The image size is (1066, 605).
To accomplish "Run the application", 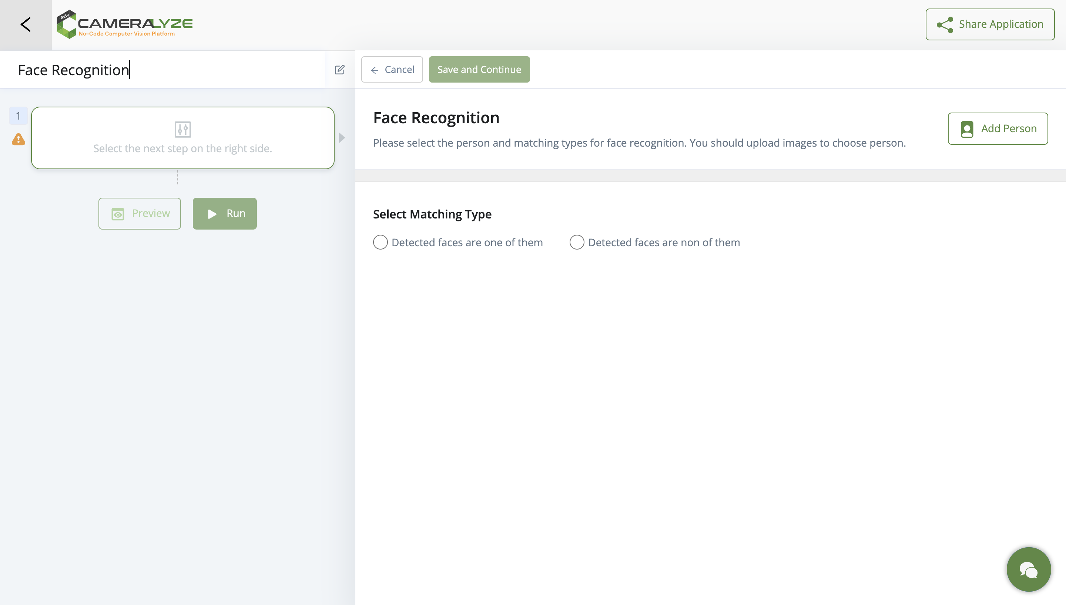I will [x=225, y=214].
